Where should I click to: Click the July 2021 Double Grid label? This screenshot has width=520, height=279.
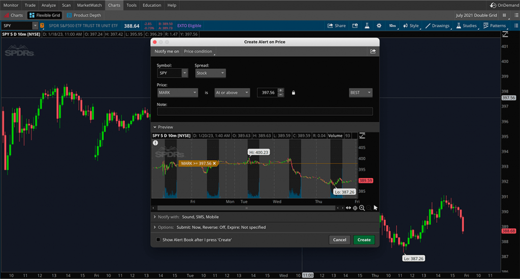point(476,15)
